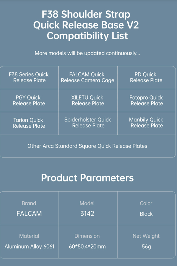This screenshot has width=177, height=266.
Task: Click the F38 Series Quick Release Plate cell
Action: pyautogui.click(x=29, y=77)
